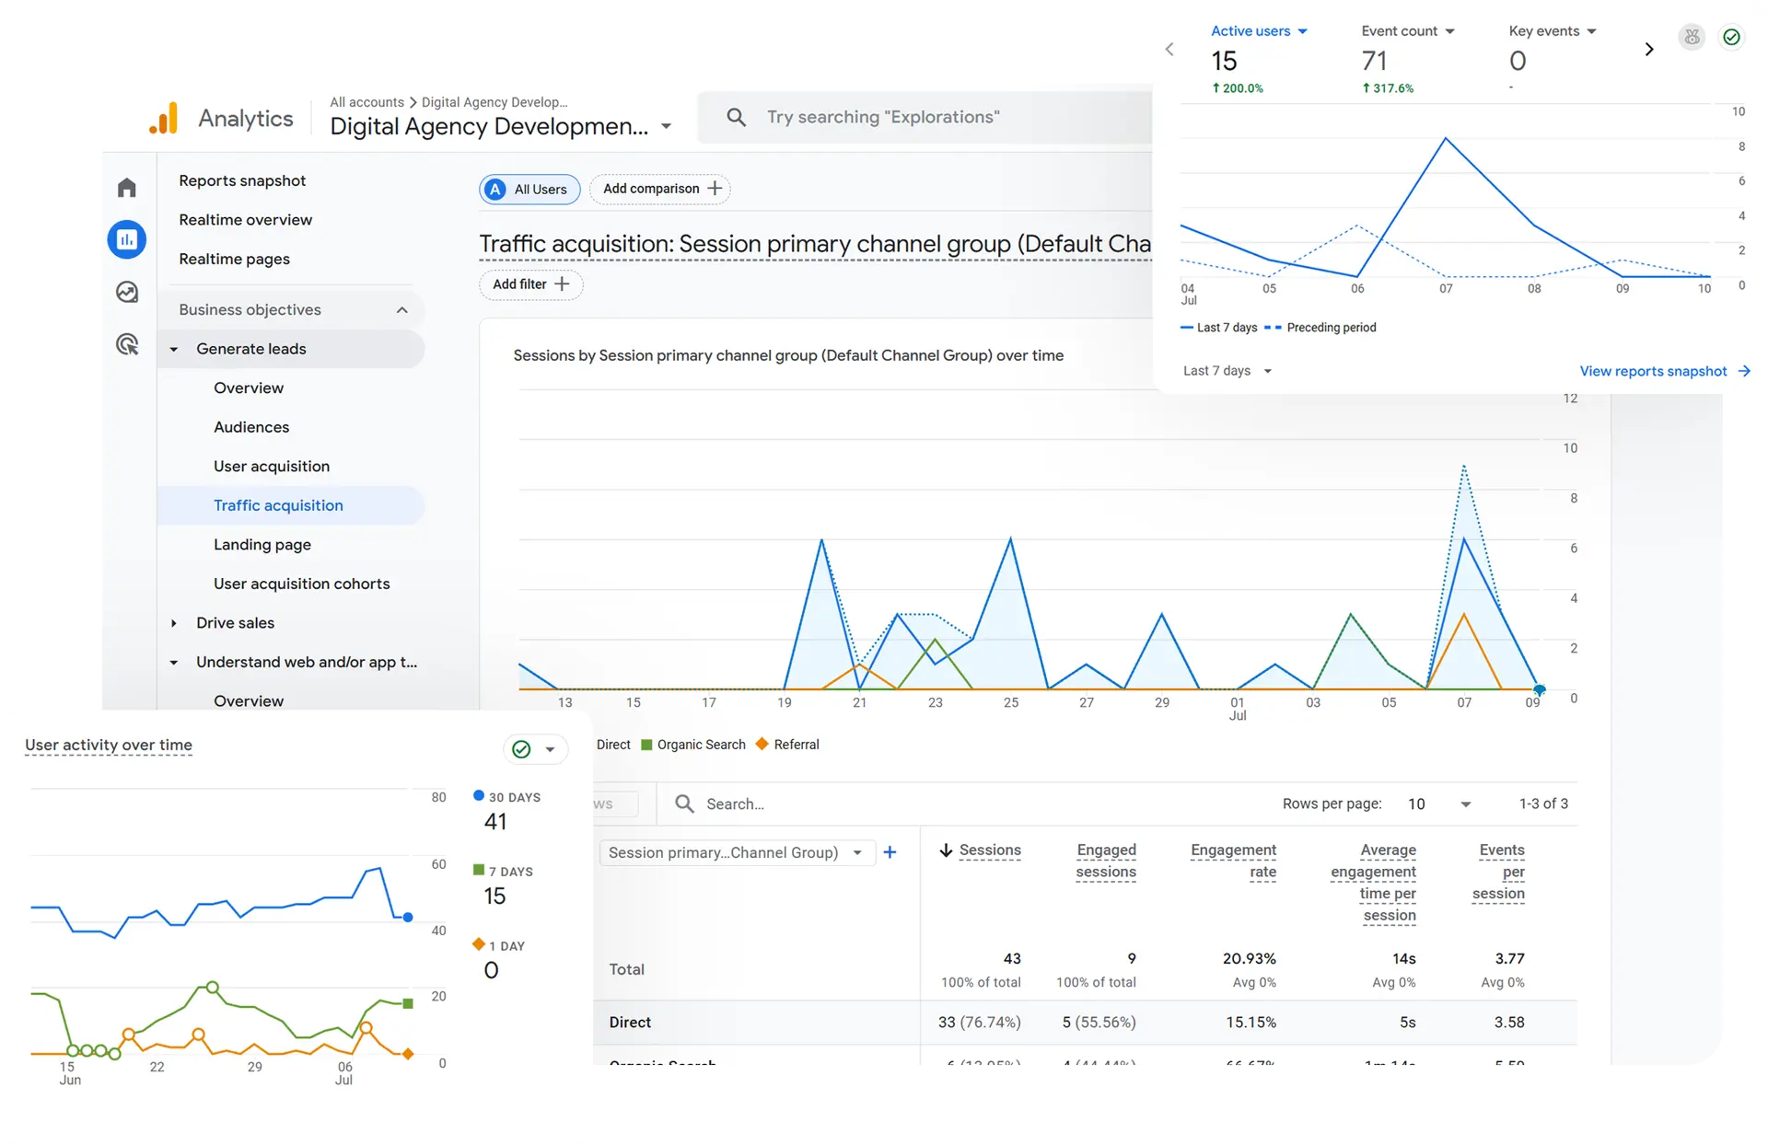Click the Direct row in table
Screen dimensions: 1768x1145
(x=1085, y=1022)
